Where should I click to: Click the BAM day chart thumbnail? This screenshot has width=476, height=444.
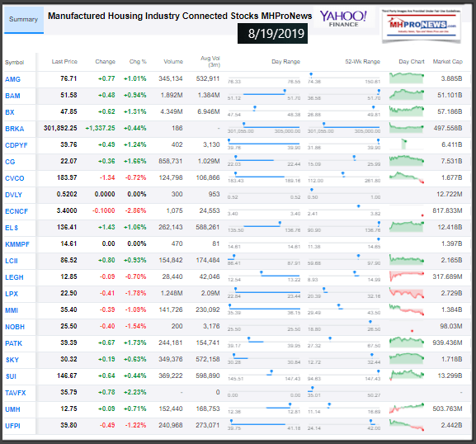(407, 94)
